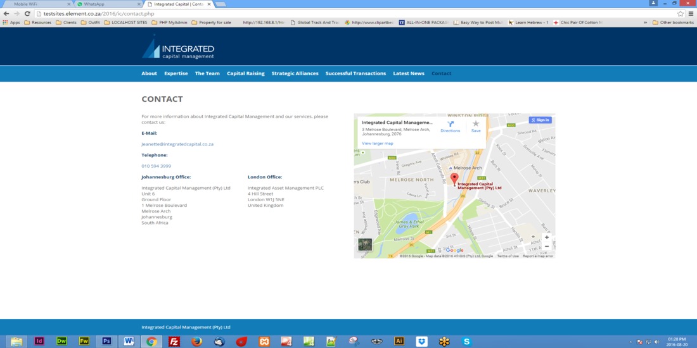
Task: Open the Capital Raising page
Action: 246,73
